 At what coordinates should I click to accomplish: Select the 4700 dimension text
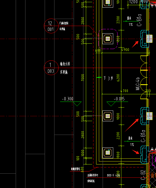(124, 91)
